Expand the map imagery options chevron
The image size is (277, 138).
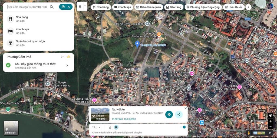pos(270,133)
